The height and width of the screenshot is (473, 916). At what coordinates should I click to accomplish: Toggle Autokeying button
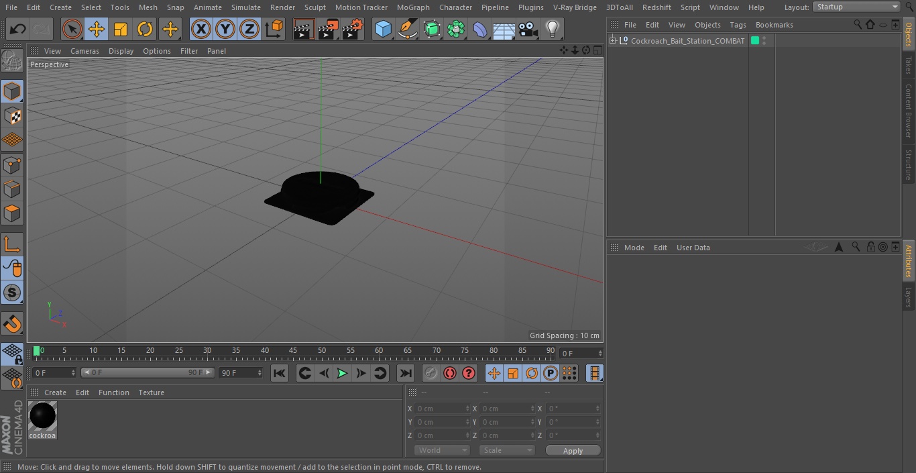[450, 373]
